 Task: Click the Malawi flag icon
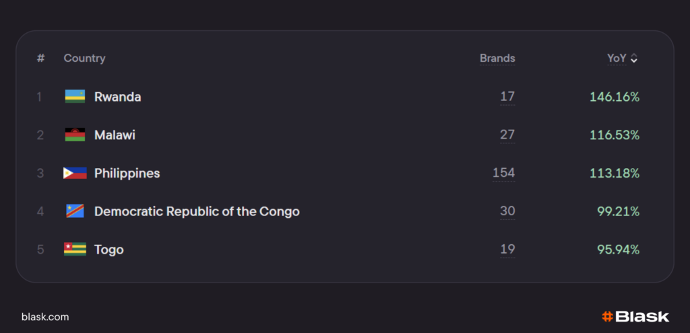[75, 135]
